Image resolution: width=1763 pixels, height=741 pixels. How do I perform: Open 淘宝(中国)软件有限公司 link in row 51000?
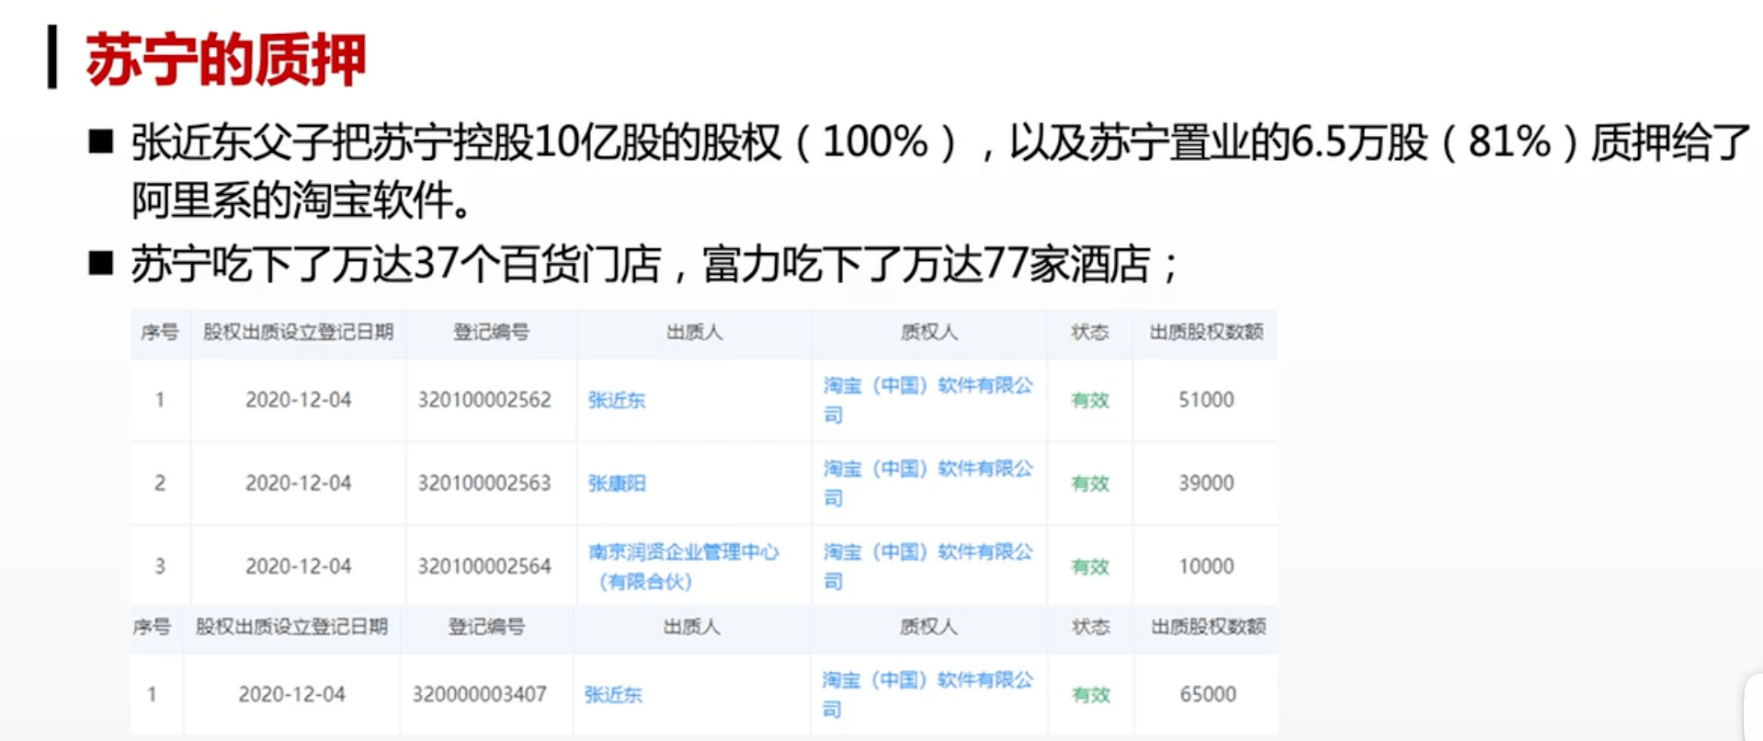[927, 400]
